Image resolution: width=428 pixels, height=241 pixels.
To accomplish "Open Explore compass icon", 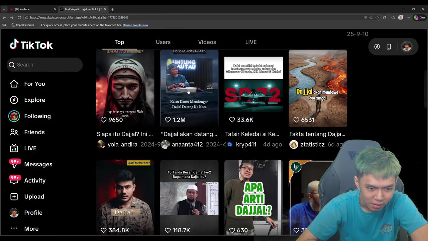I will [14, 100].
